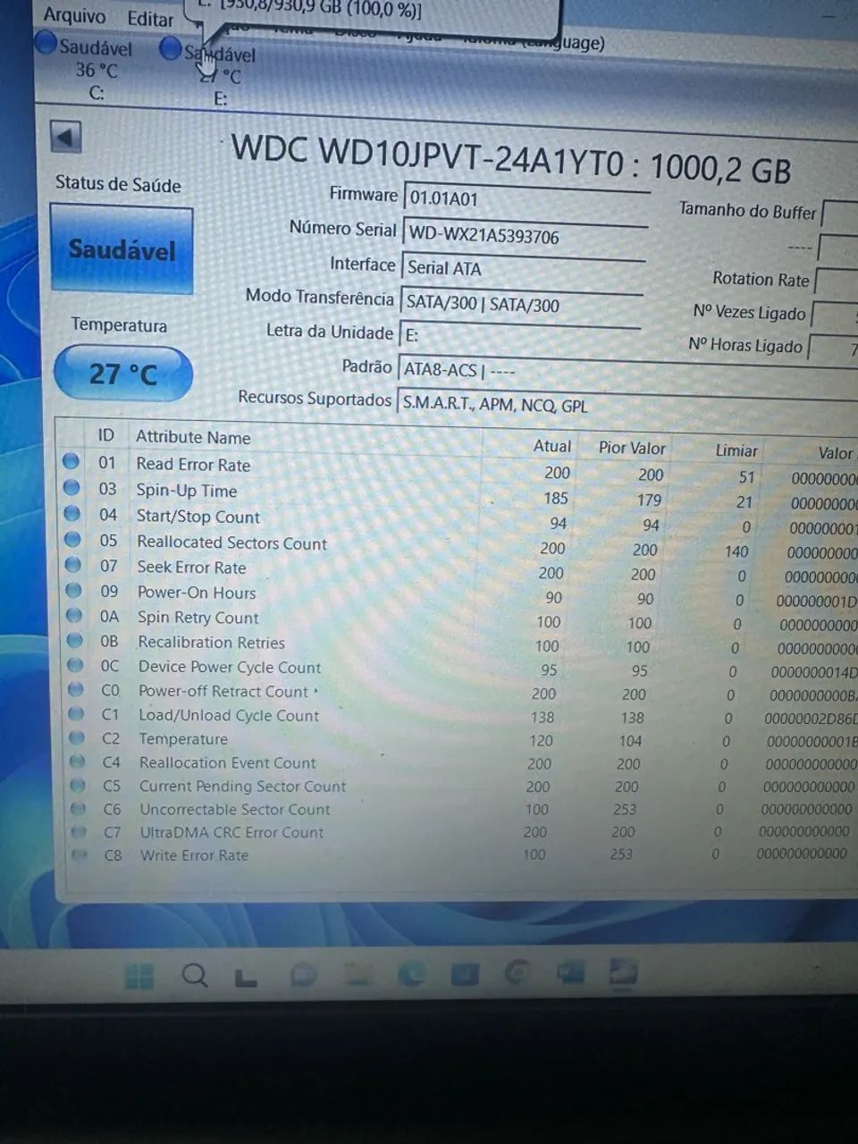Click status dot for Temperature attribute
This screenshot has height=1144, width=858.
click(x=78, y=738)
